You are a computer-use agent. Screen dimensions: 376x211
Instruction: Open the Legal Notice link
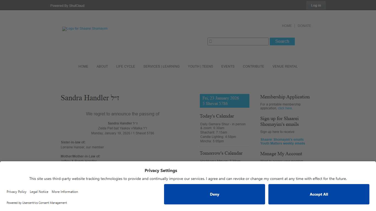point(39,192)
